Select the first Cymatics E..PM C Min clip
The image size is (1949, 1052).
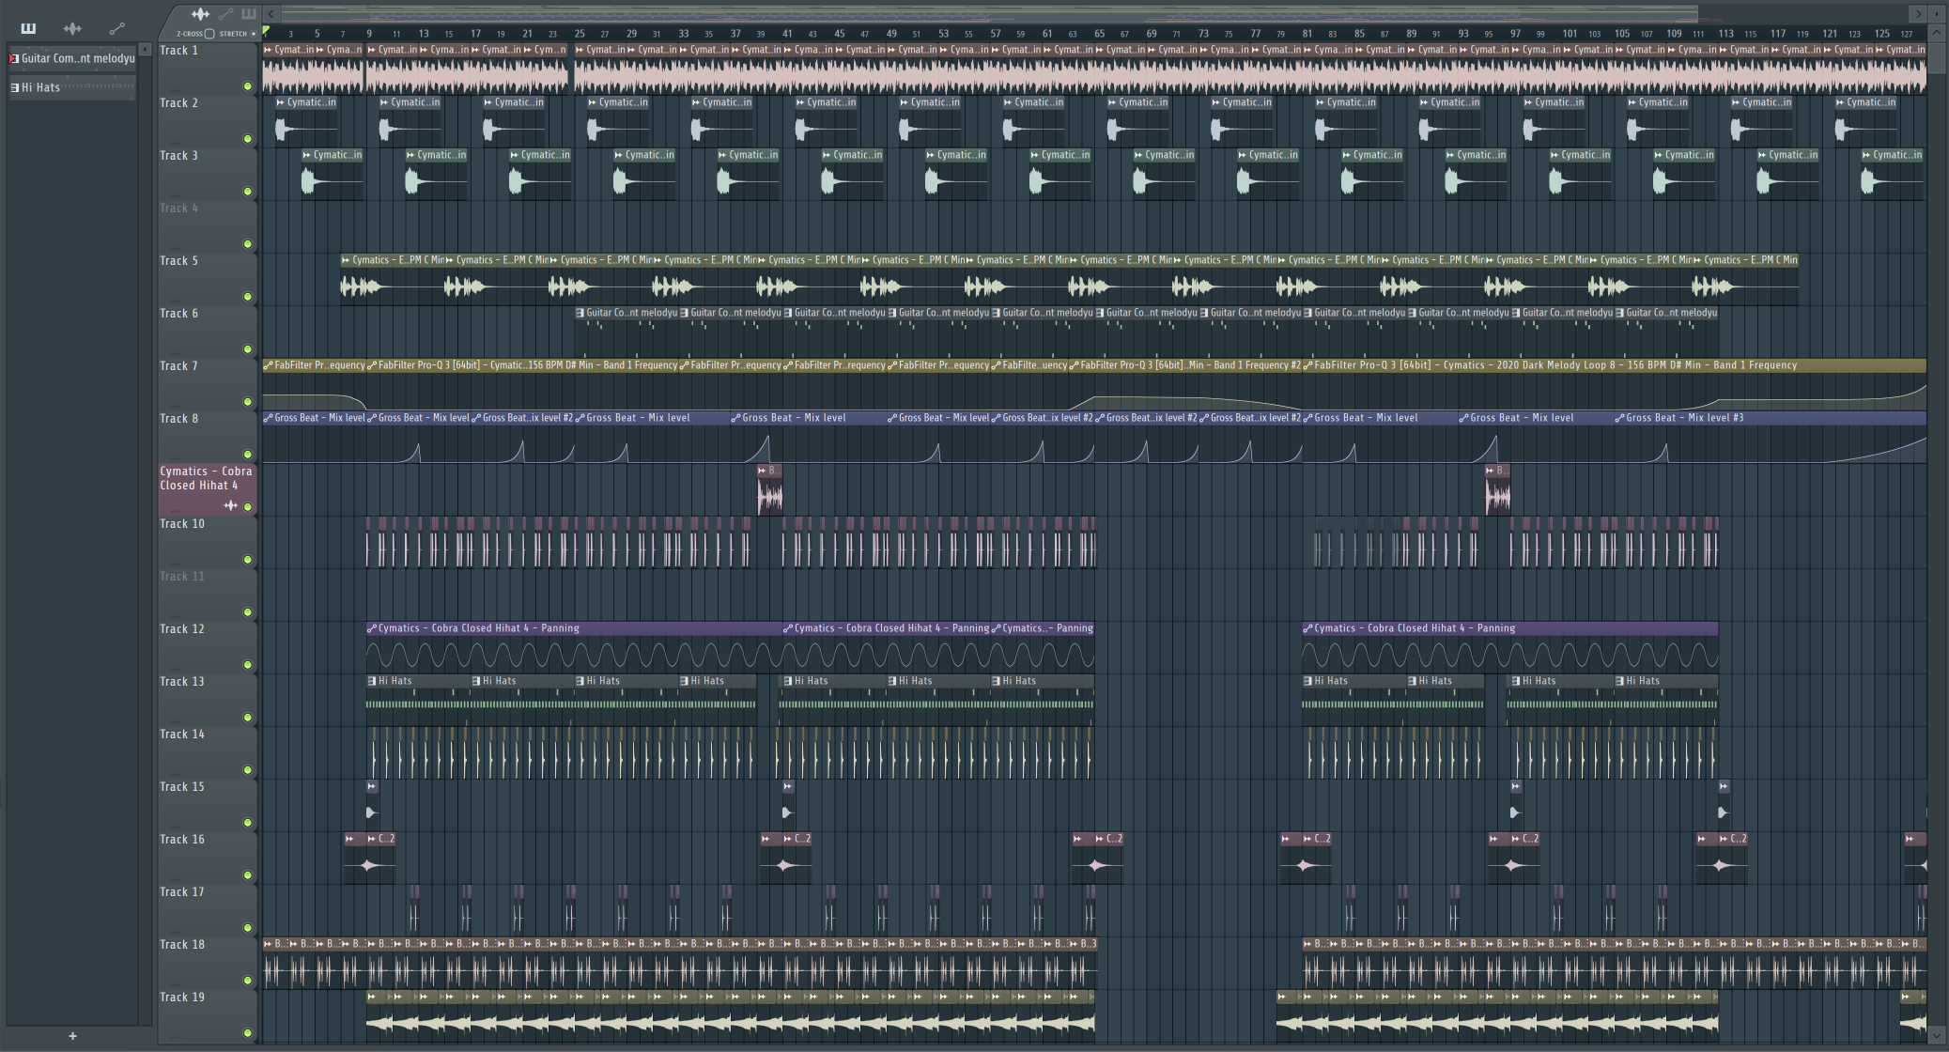[x=393, y=279]
